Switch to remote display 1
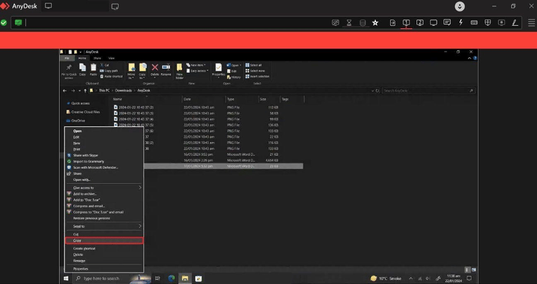The width and height of the screenshot is (537, 284). 406,23
